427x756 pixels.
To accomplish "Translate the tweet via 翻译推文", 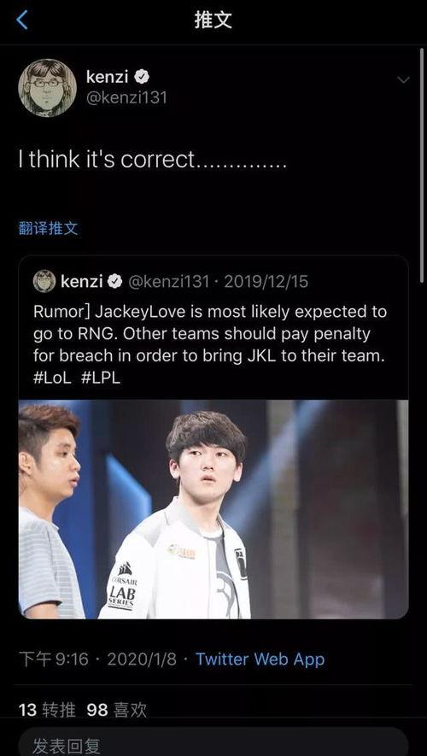I will coord(48,227).
